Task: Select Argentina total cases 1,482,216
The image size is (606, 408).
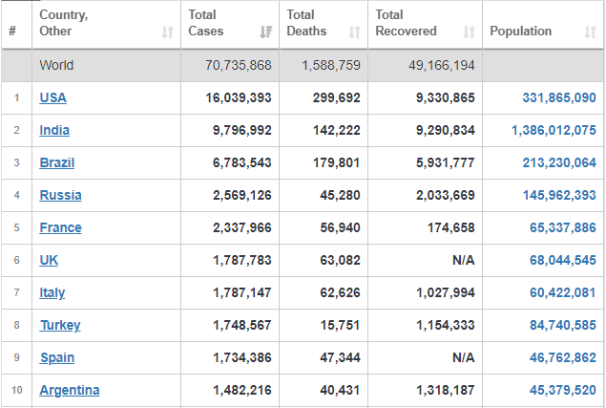Action: [x=242, y=390]
